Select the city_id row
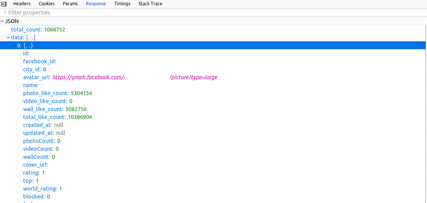The image size is (427, 203). (212, 69)
